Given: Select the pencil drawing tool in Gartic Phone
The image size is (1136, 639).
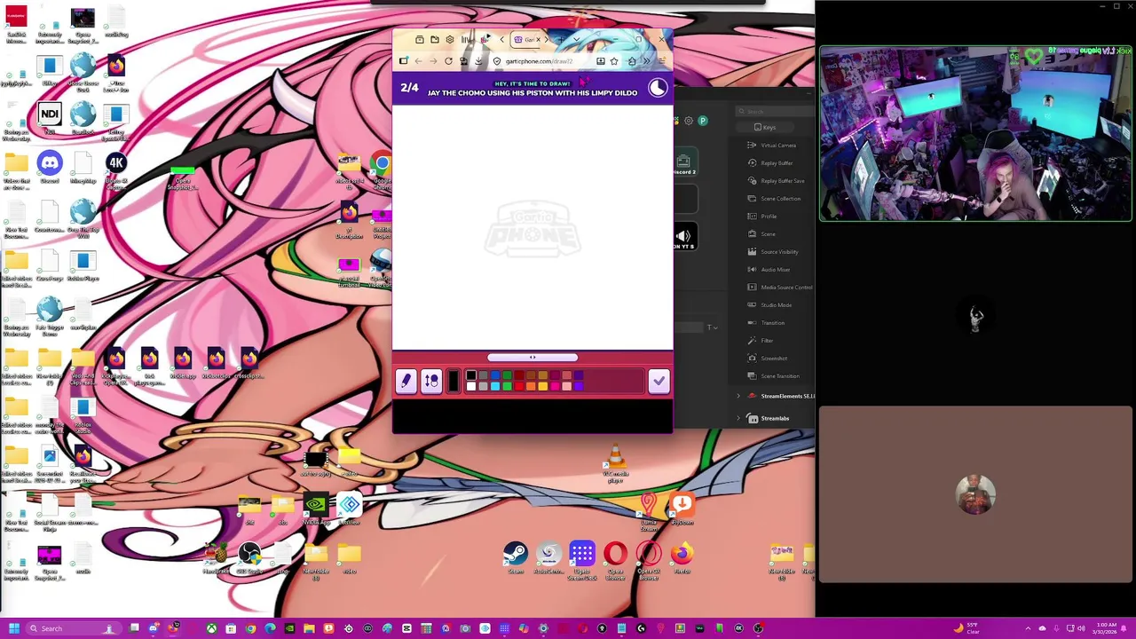Looking at the screenshot, I should click(x=406, y=381).
